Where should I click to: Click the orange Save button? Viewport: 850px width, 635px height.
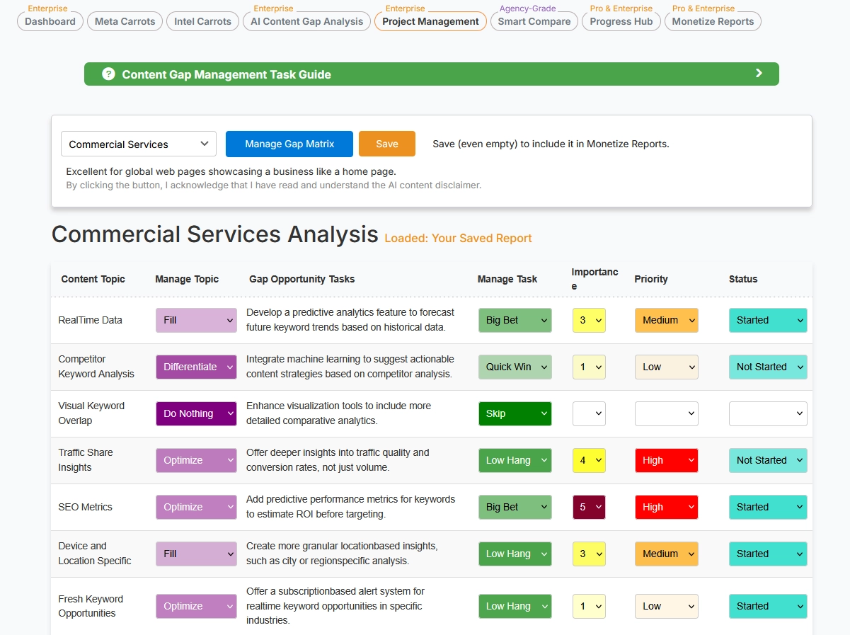[x=387, y=144]
